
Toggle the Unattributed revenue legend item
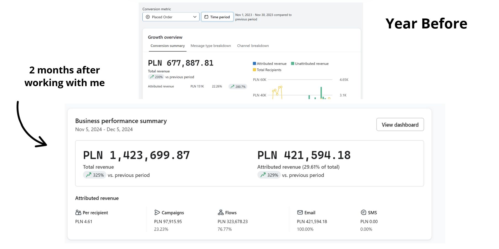[x=310, y=63]
